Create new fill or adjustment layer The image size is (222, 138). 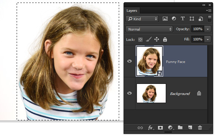[x=171, y=128]
